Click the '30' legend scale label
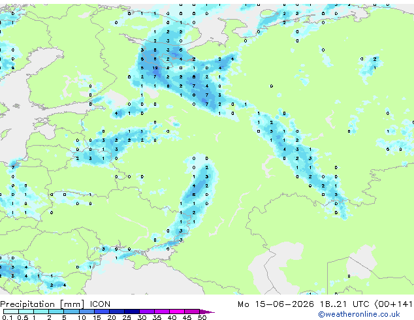This screenshot has height=320, width=414. click(x=142, y=317)
